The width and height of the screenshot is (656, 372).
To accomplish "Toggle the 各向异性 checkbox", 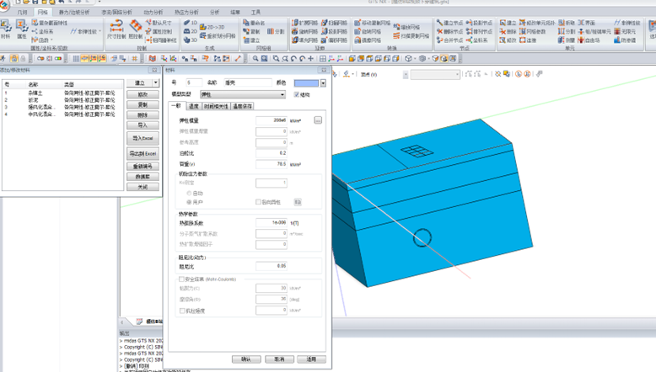I will coord(258,202).
